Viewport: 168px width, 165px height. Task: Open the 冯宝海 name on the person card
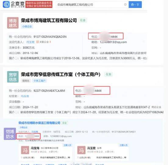click(x=35, y=148)
